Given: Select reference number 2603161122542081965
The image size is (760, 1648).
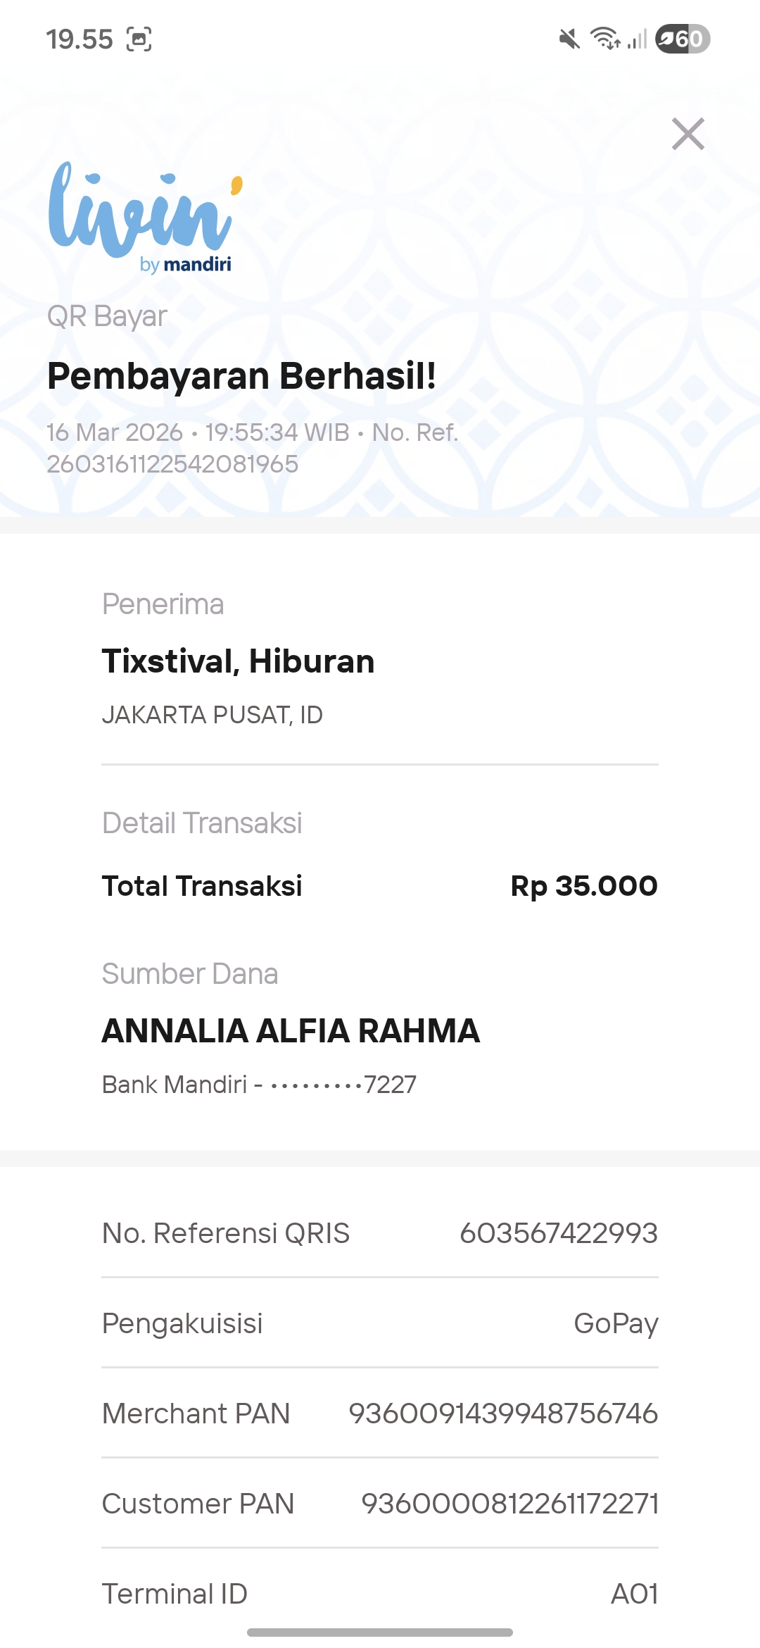Looking at the screenshot, I should pyautogui.click(x=172, y=464).
